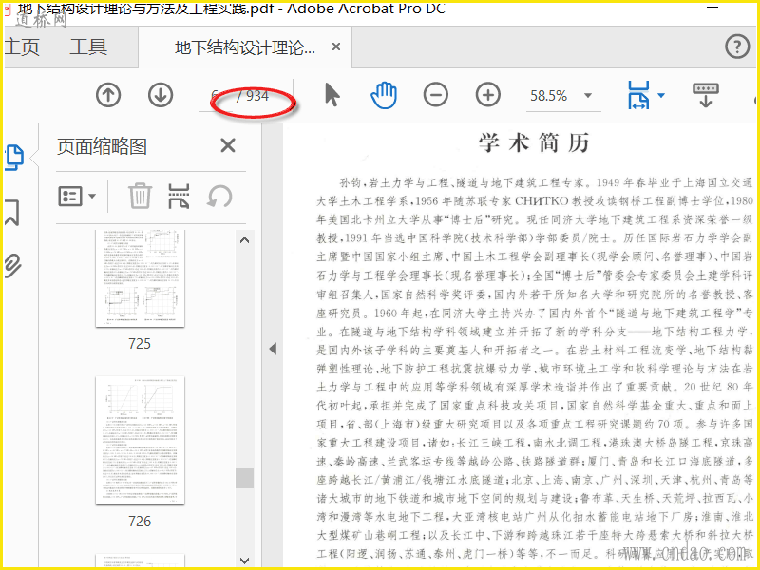Screen dimensions: 760x570
Task: Open Page Thumbnails sidebar icon
Action: [x=14, y=158]
